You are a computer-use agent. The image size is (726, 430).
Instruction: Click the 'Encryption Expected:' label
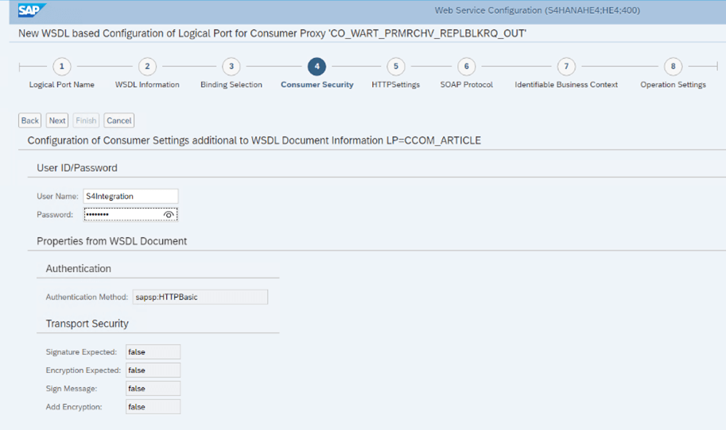[83, 370]
